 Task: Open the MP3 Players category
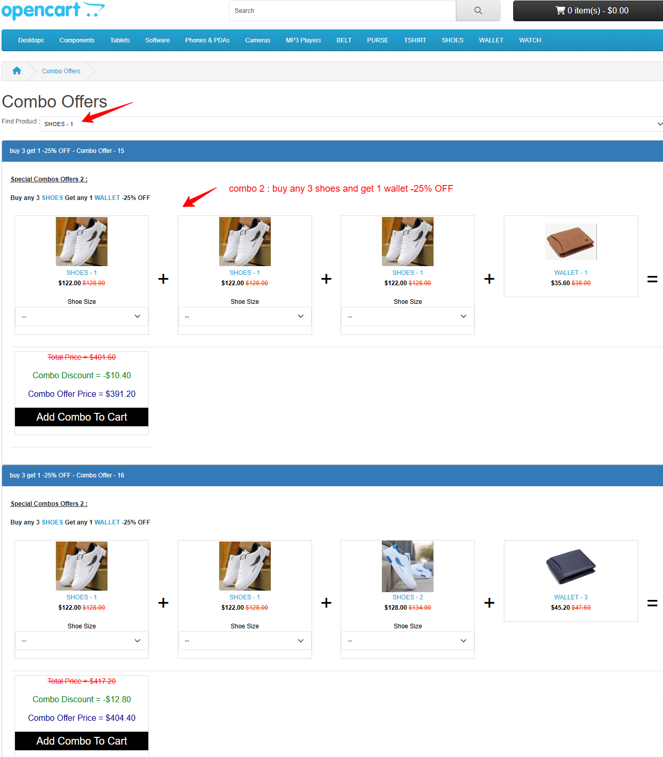click(x=303, y=40)
